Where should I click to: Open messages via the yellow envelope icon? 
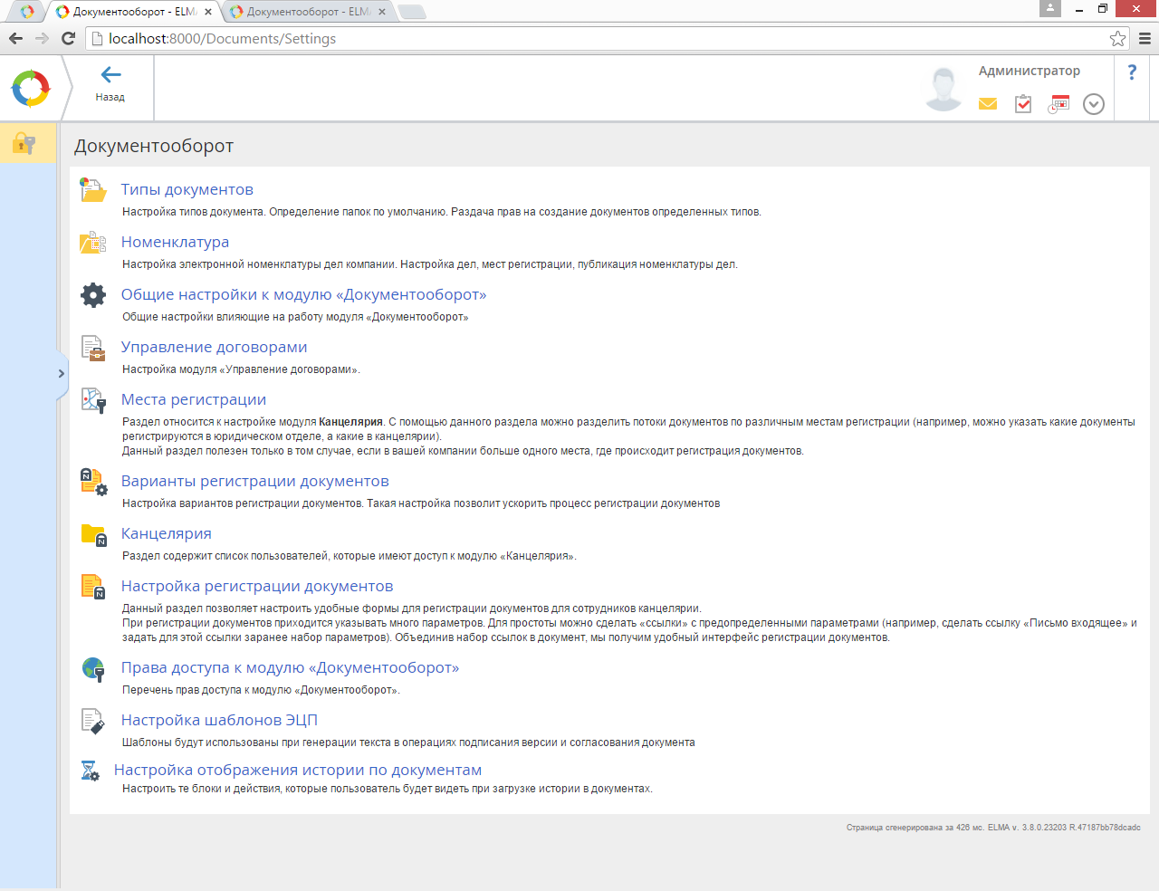coord(988,104)
